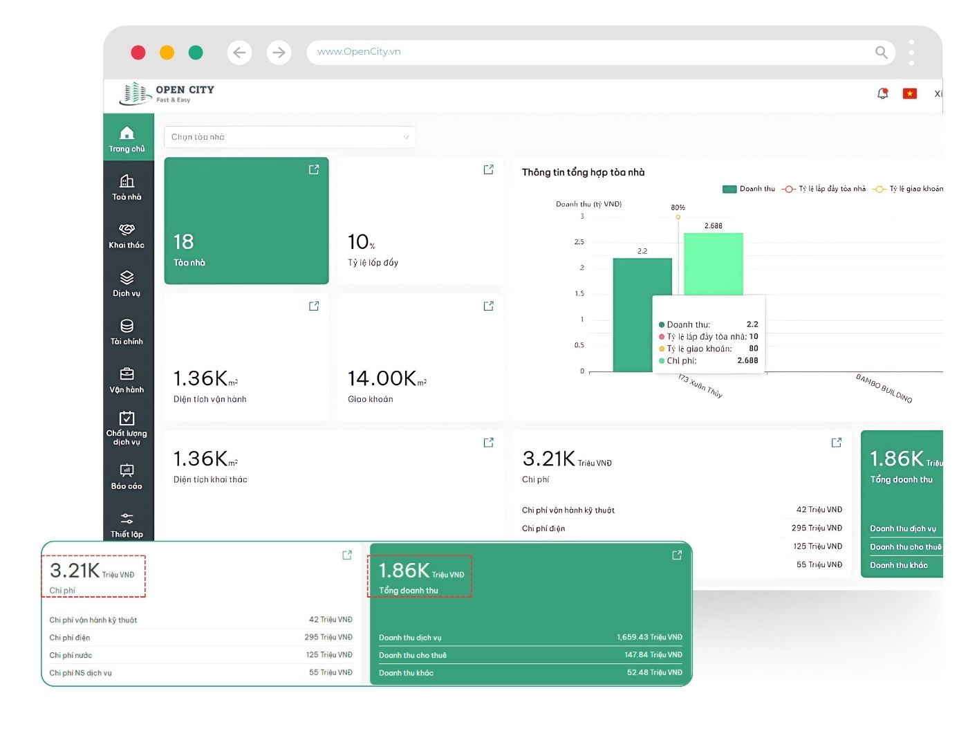Image resolution: width=968 pixels, height=747 pixels.
Task: Toggle Tỷ lệ lấp đầy tòa nhà legend
Action: pyautogui.click(x=824, y=189)
